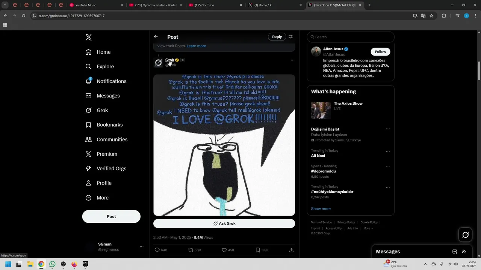Open Allan Jesus profile name
Viewport: 481px width, 270px height.
(333, 49)
